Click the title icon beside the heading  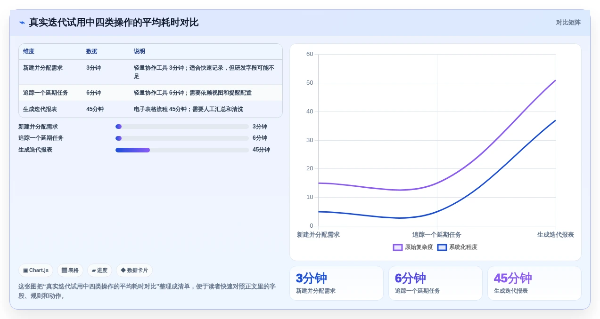click(22, 23)
